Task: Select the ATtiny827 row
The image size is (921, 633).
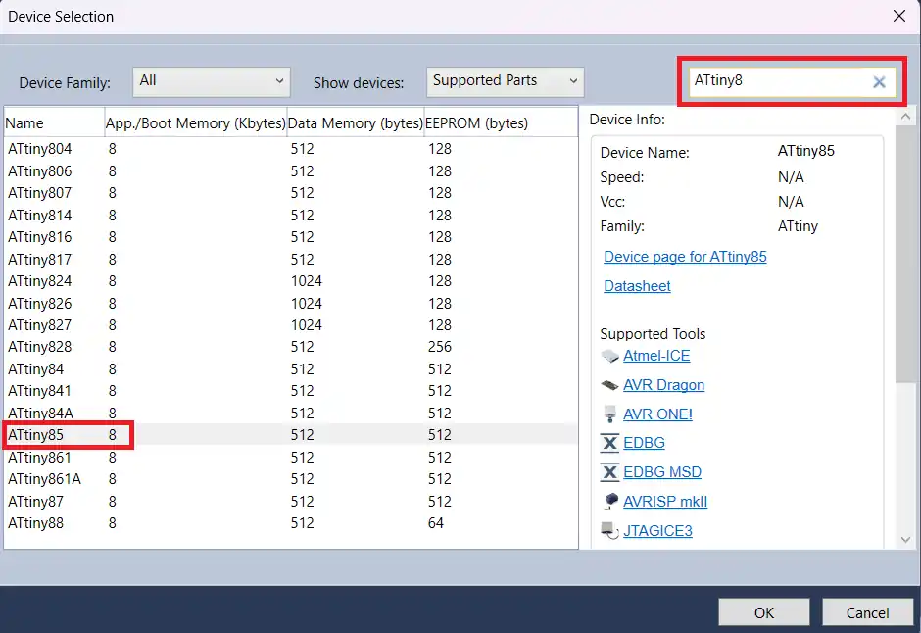Action: pyautogui.click(x=291, y=325)
